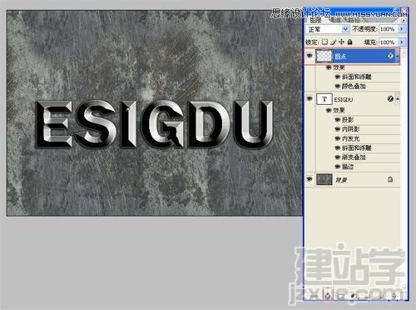Hide 颜色叠加 effect on 圆点 layer
Screen dimensions: 416x310
click(x=338, y=87)
